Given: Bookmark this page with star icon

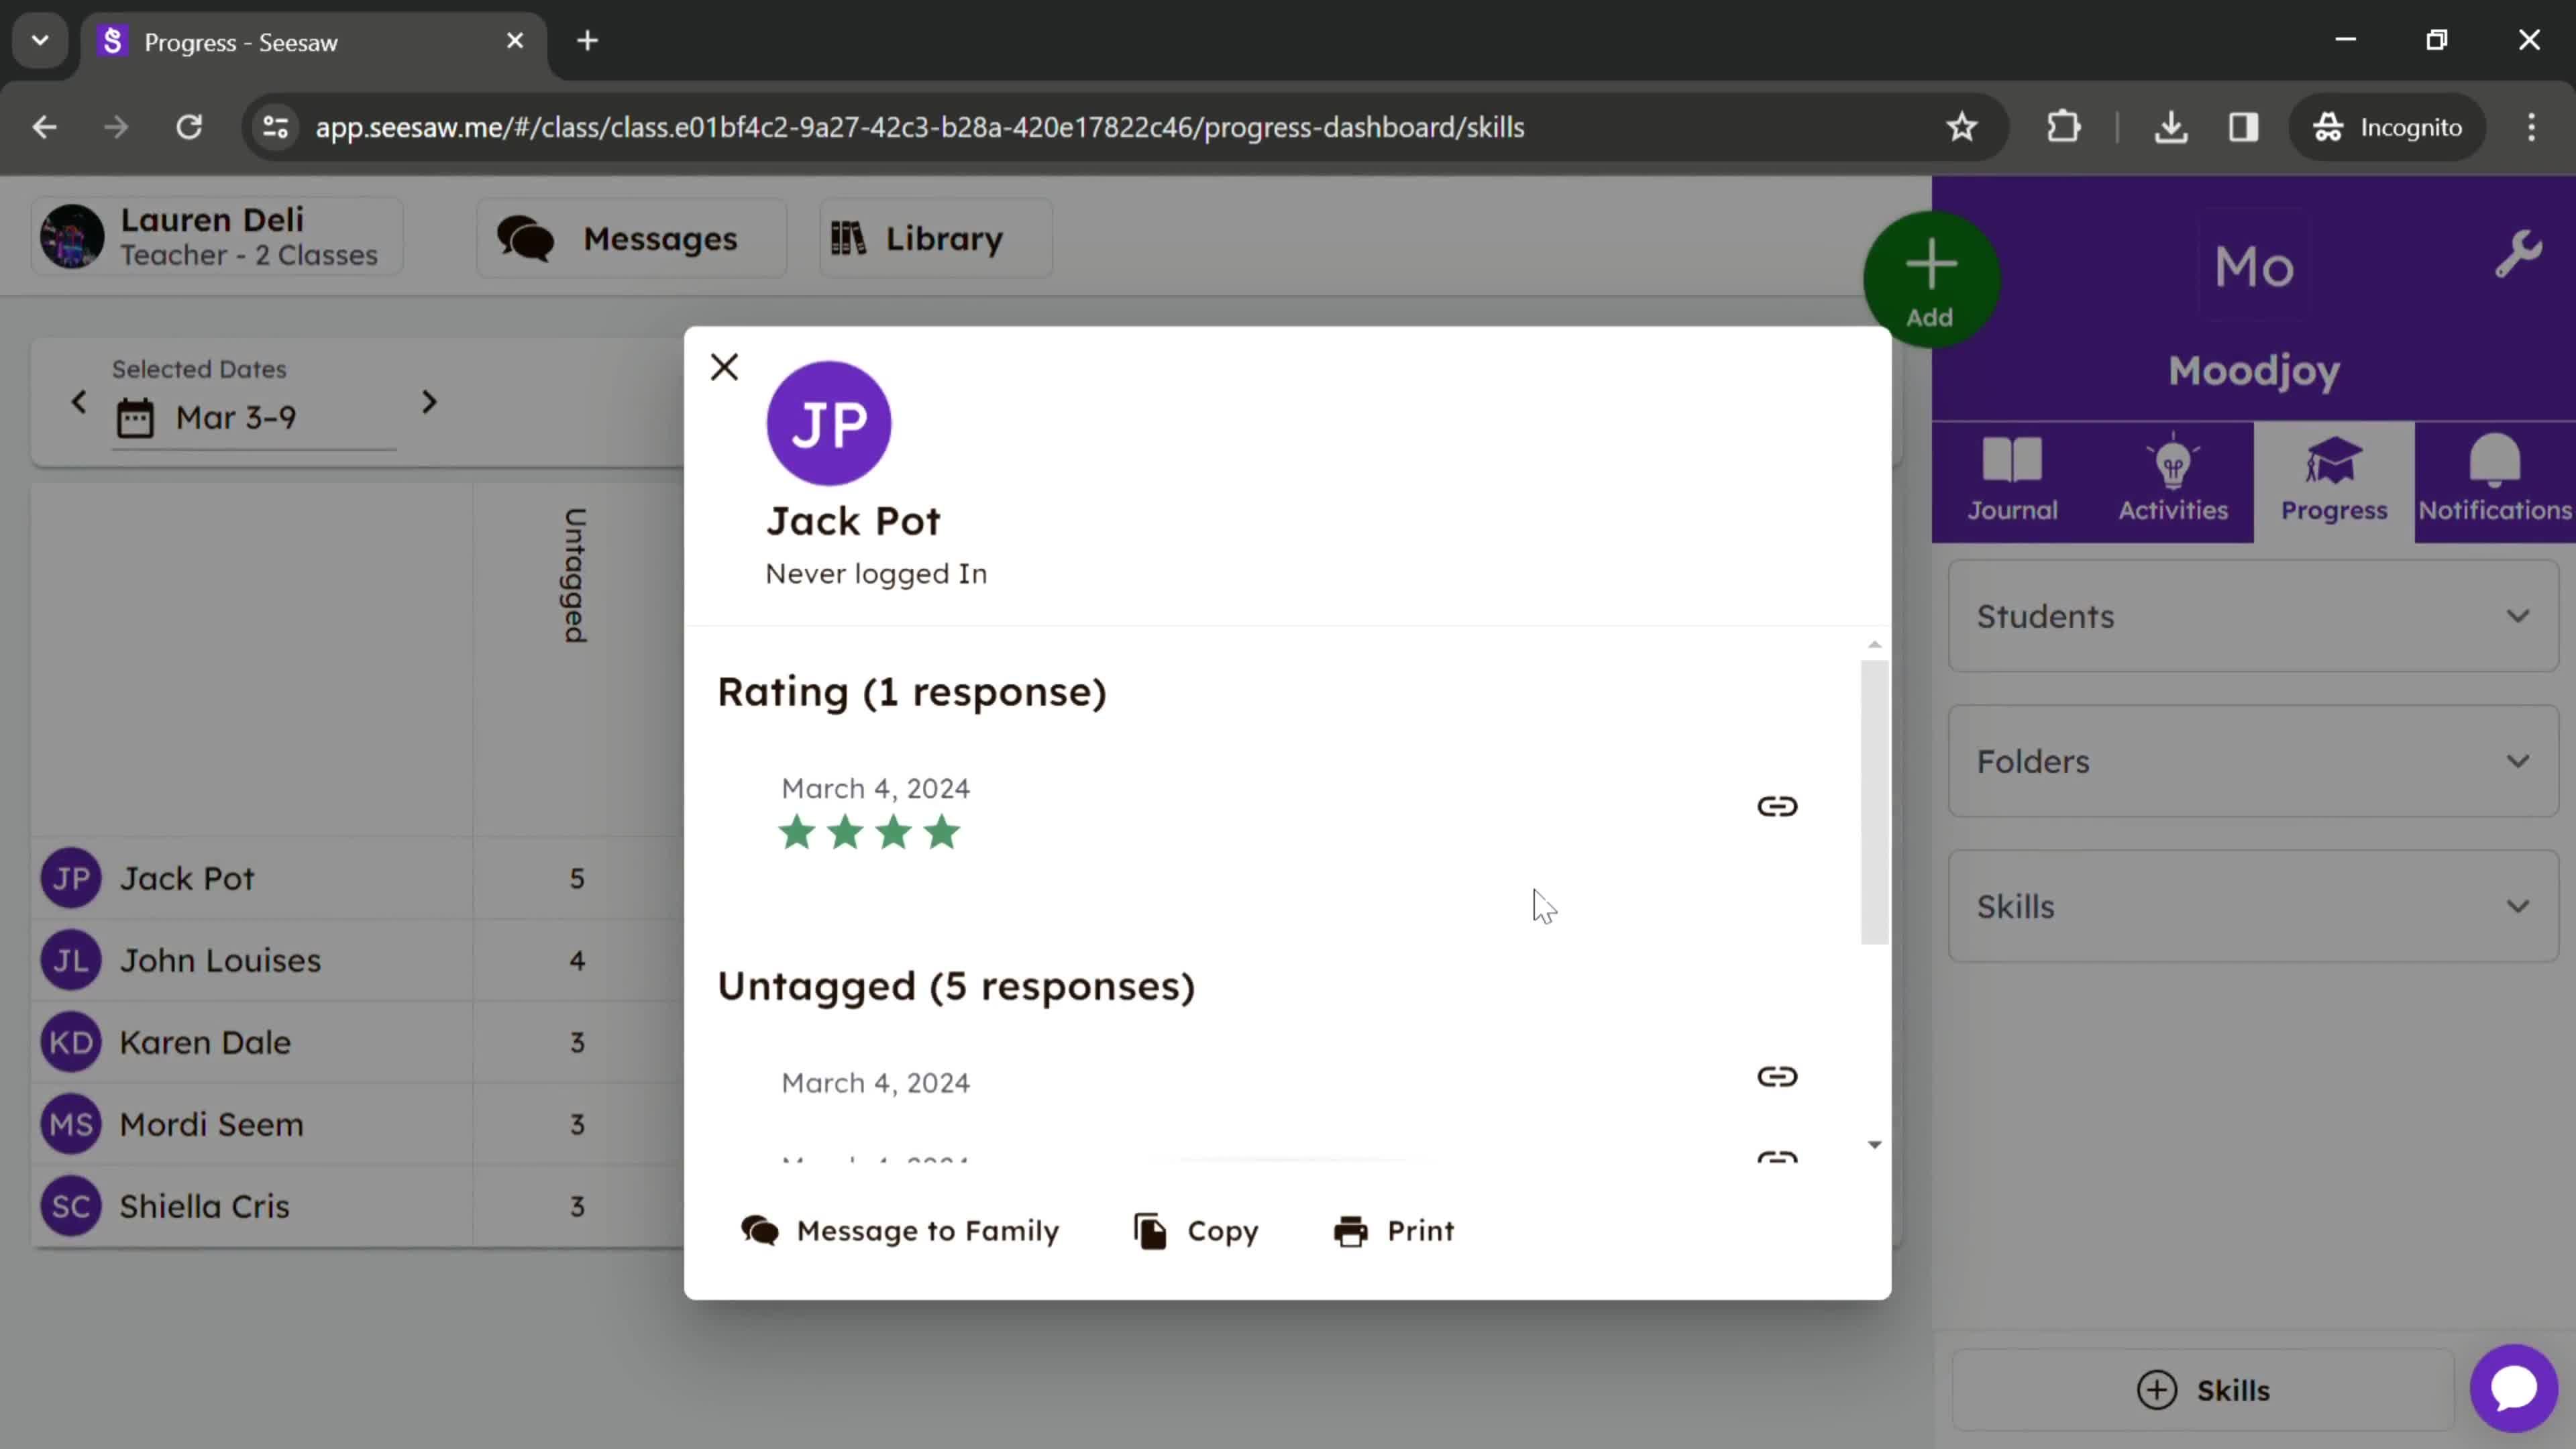Looking at the screenshot, I should [x=1961, y=127].
